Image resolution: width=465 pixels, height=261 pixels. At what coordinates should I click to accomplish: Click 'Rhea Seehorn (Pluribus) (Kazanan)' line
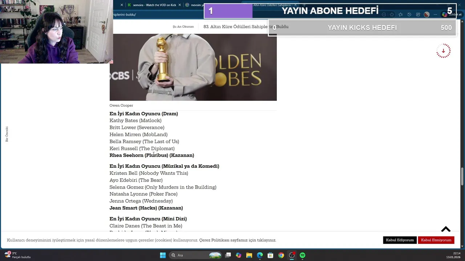(x=152, y=156)
